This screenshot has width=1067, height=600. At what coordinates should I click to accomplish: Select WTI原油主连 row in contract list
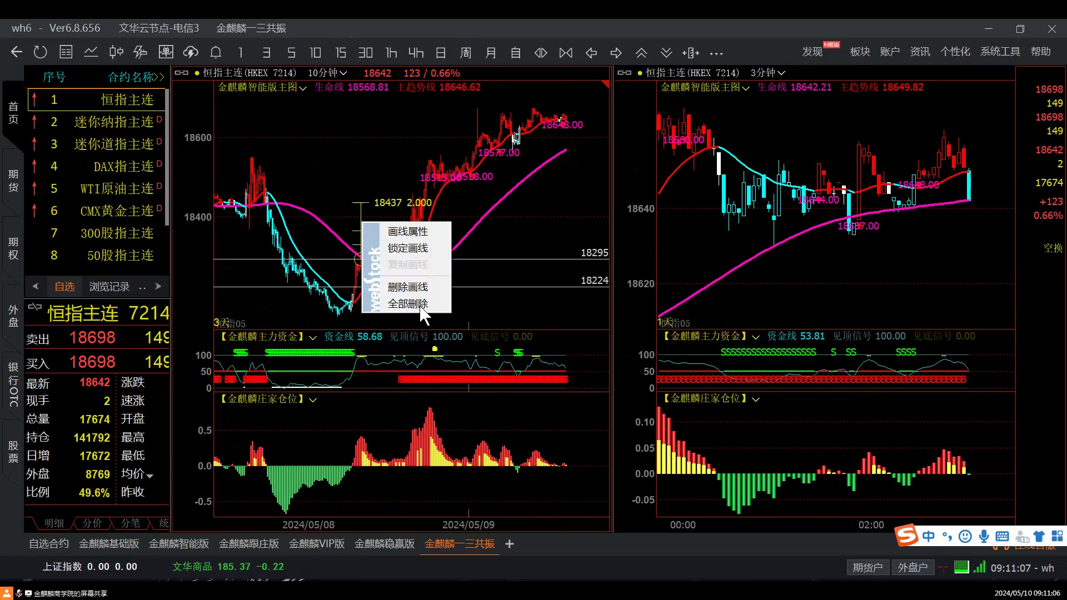click(x=97, y=188)
